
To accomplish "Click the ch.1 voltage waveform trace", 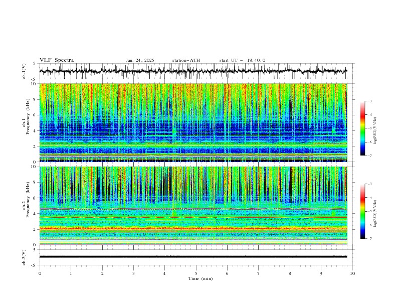I will 193,71.
